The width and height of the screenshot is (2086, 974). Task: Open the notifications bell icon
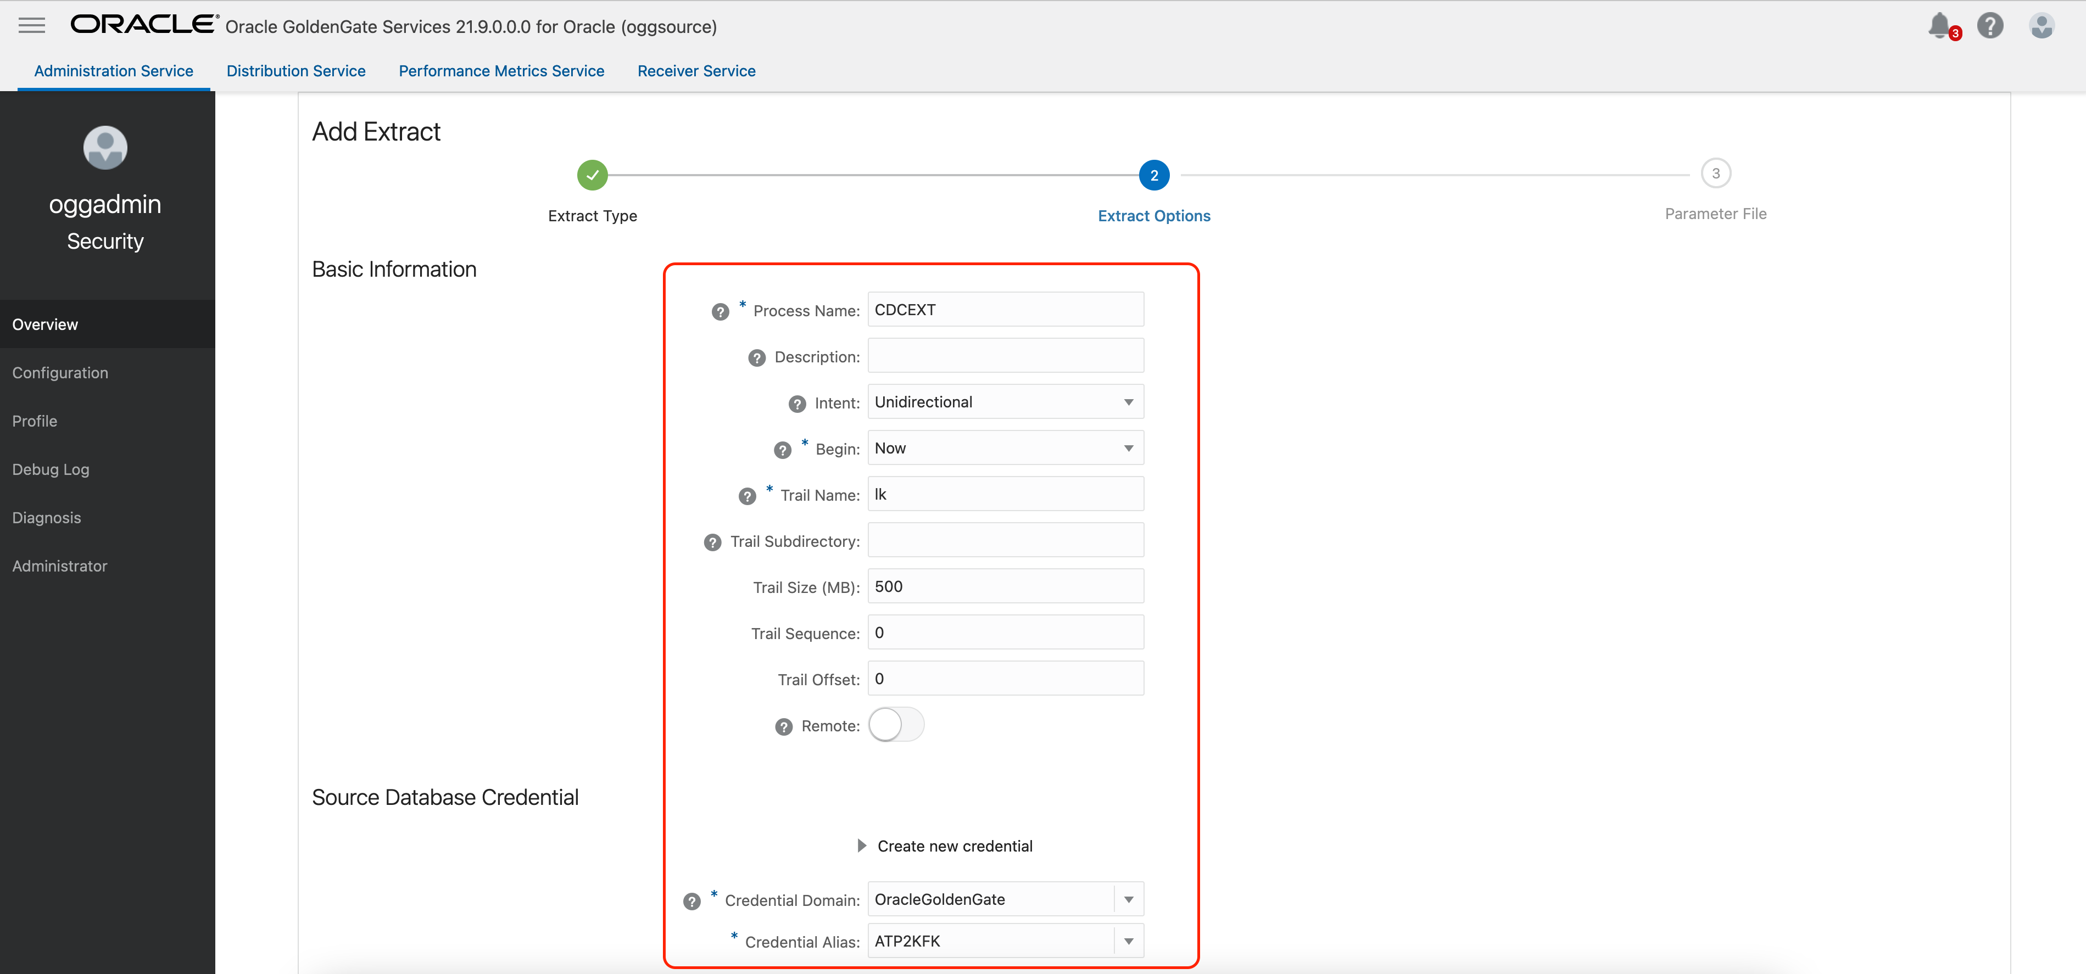tap(1939, 25)
